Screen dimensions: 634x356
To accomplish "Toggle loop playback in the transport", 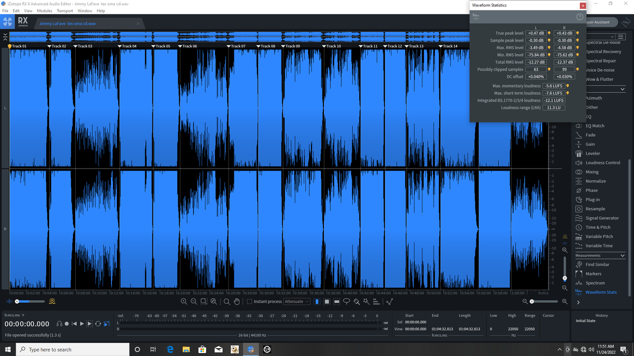I will click(98, 324).
